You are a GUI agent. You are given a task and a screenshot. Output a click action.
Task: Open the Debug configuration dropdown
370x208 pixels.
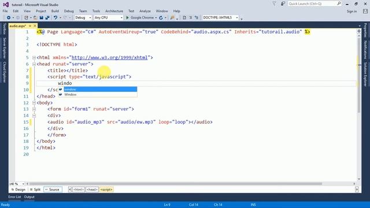point(90,18)
